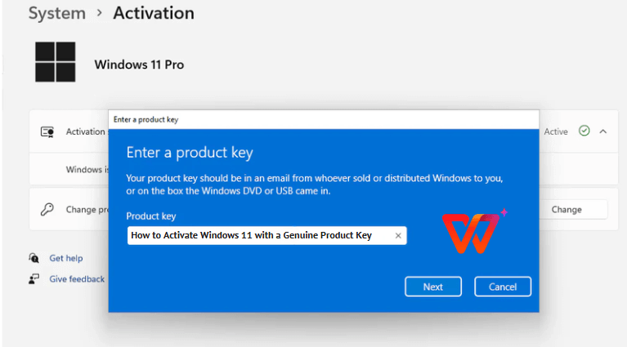
Task: Click the Windows 11 logo icon
Action: tap(55, 64)
